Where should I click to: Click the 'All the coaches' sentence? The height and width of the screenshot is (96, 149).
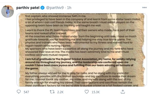pos(81,41)
